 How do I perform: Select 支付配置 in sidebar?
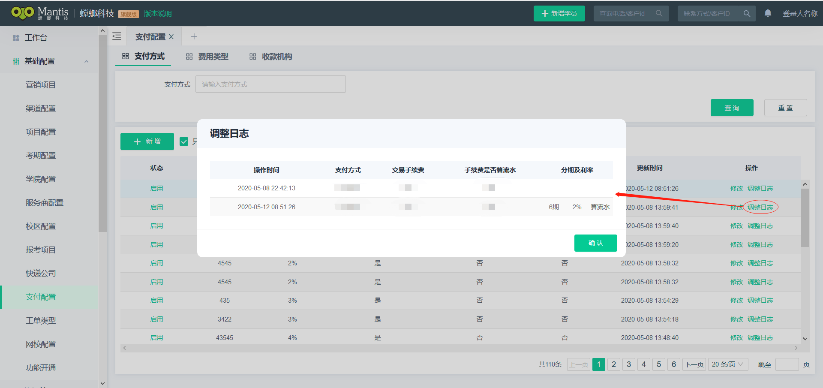click(41, 297)
